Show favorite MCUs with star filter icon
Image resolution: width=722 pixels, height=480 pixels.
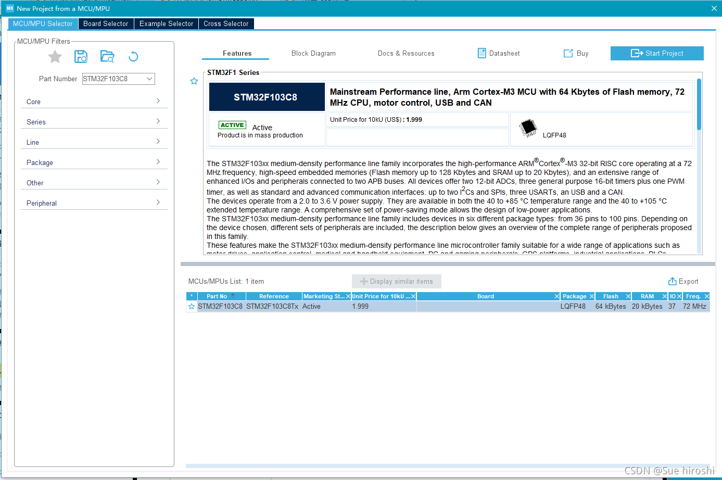[x=55, y=57]
